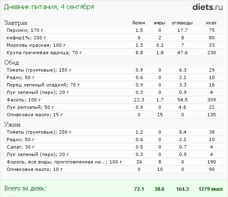Select the 'Персики; 170 г' row

pyautogui.click(x=113, y=30)
